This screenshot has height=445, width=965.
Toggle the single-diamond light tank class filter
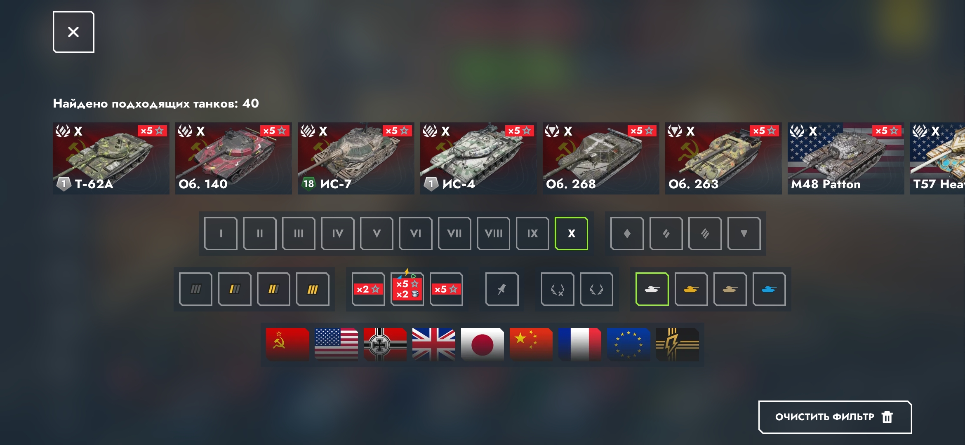pos(627,234)
